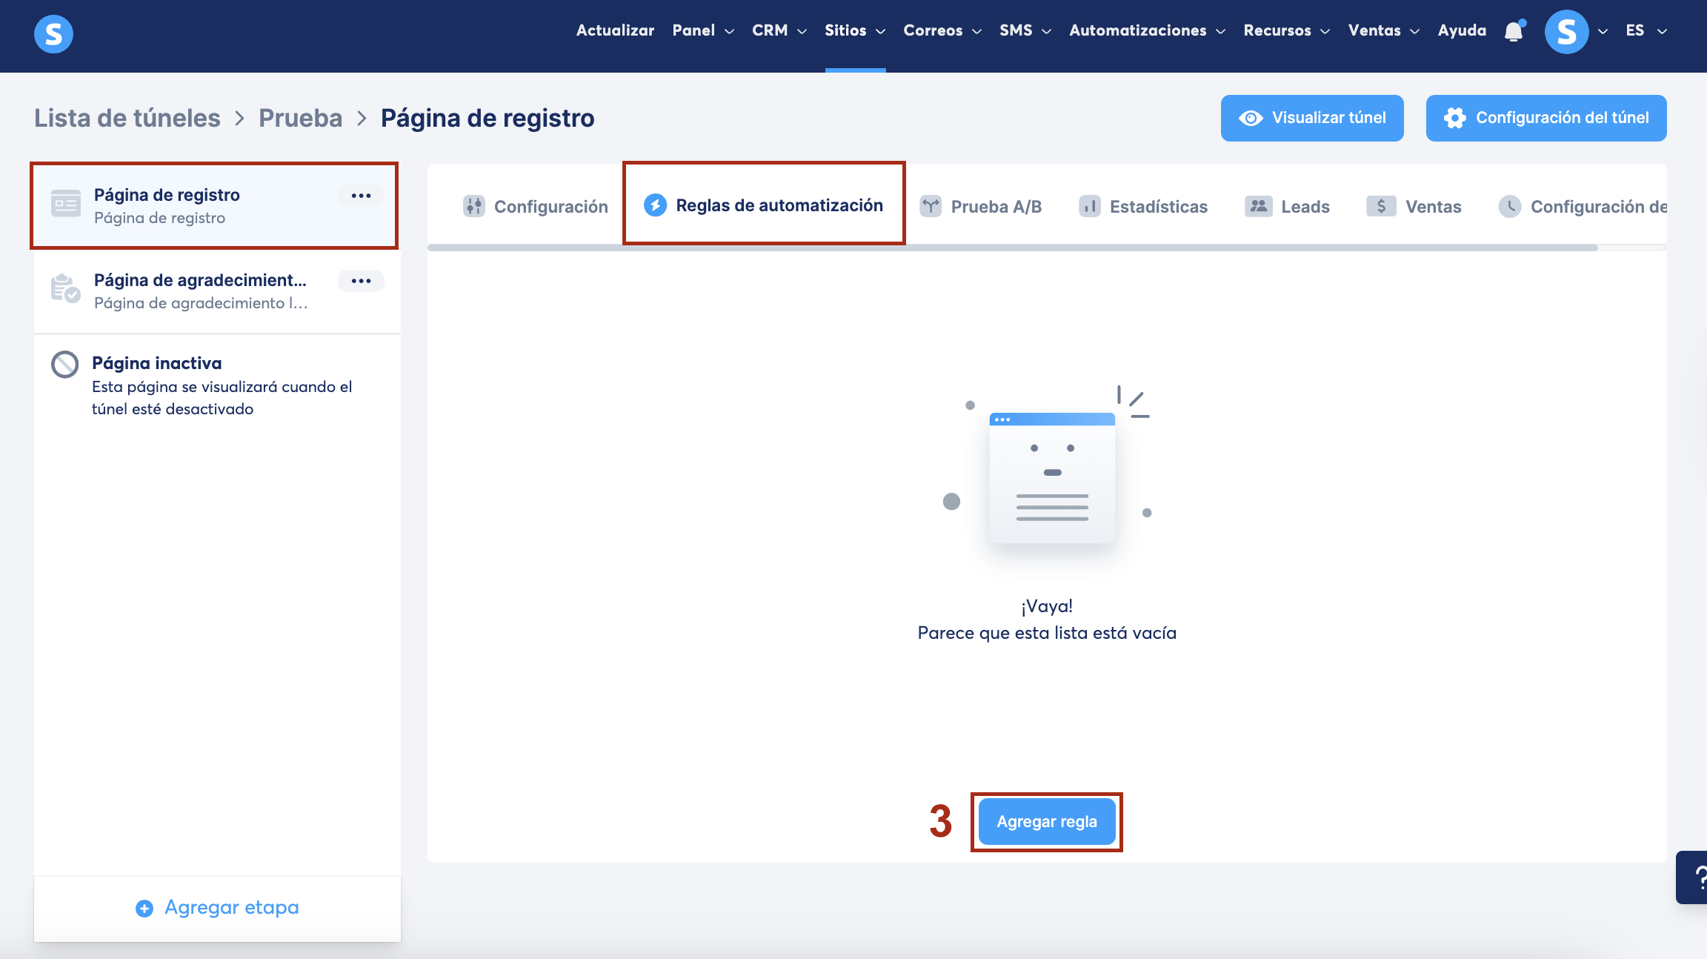This screenshot has width=1707, height=959.
Task: Go back to Lista de túneles breadcrumb
Action: coord(127,118)
